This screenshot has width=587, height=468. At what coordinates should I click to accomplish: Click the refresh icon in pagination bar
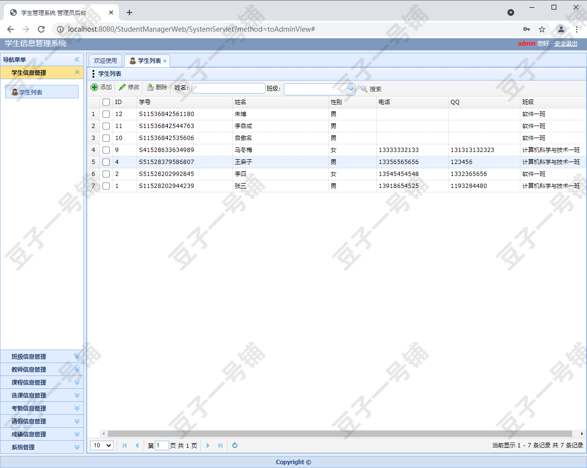pos(234,445)
